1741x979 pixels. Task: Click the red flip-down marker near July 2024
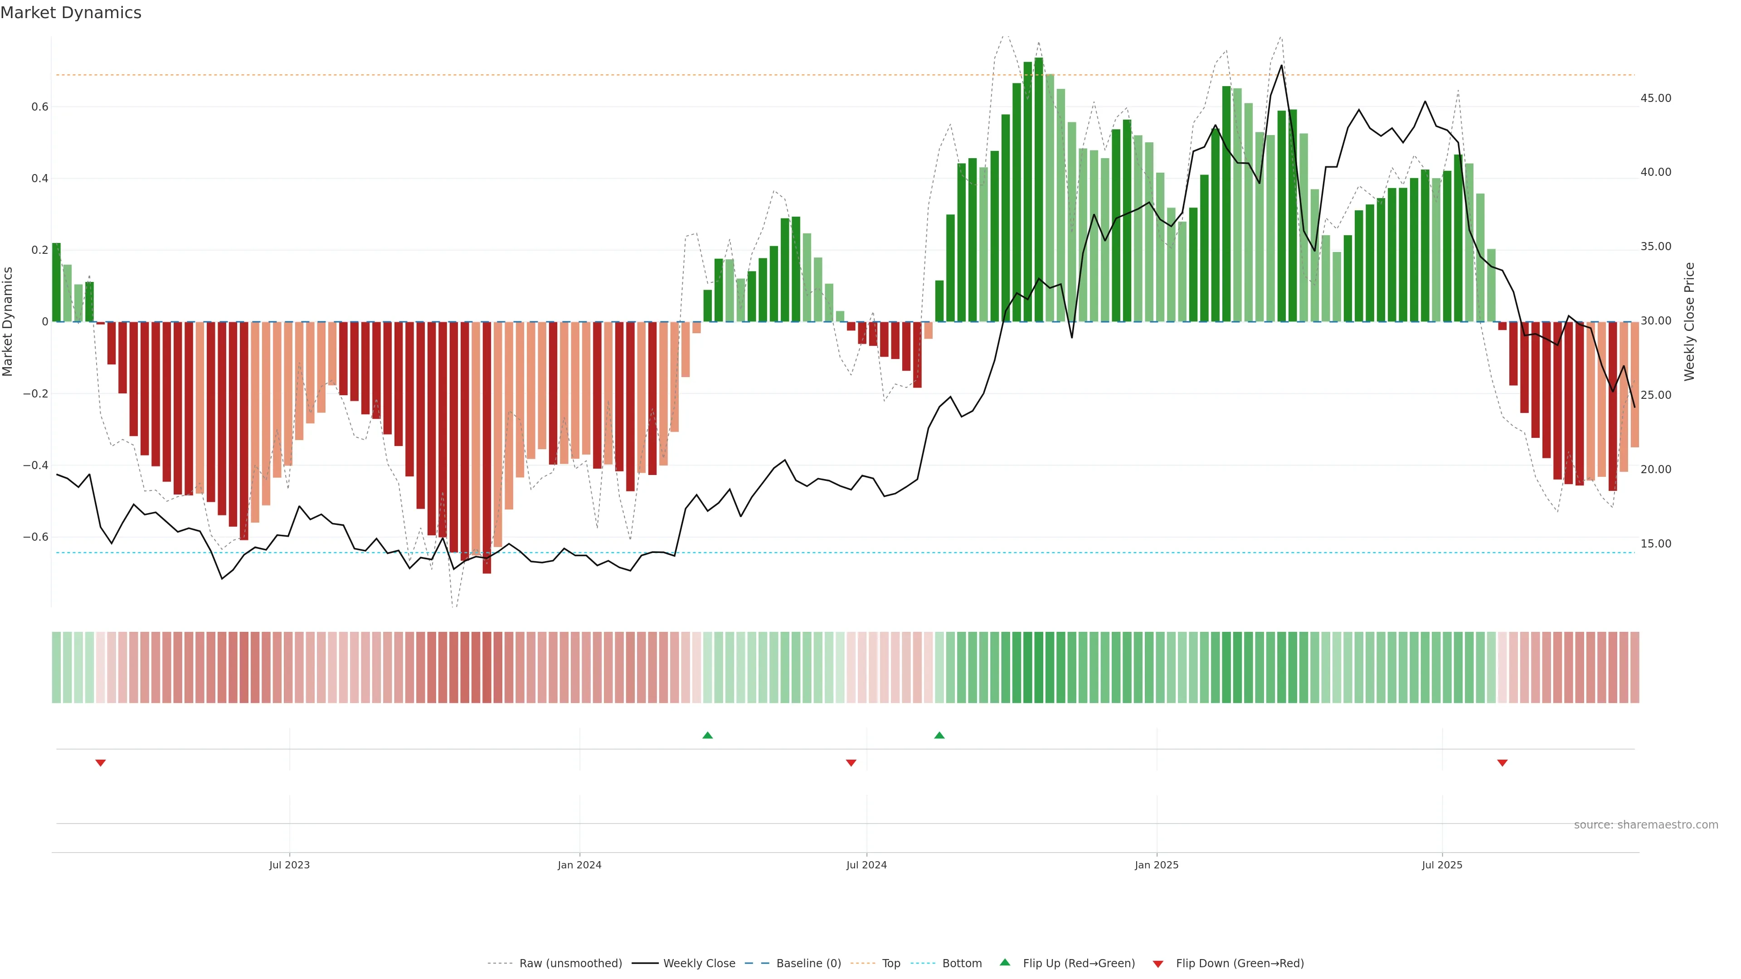coord(851,763)
